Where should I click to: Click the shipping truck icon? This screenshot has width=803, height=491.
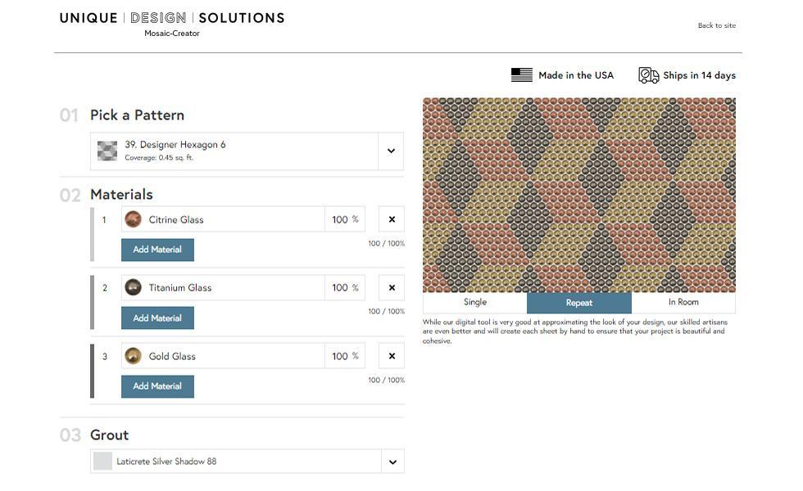click(x=648, y=75)
